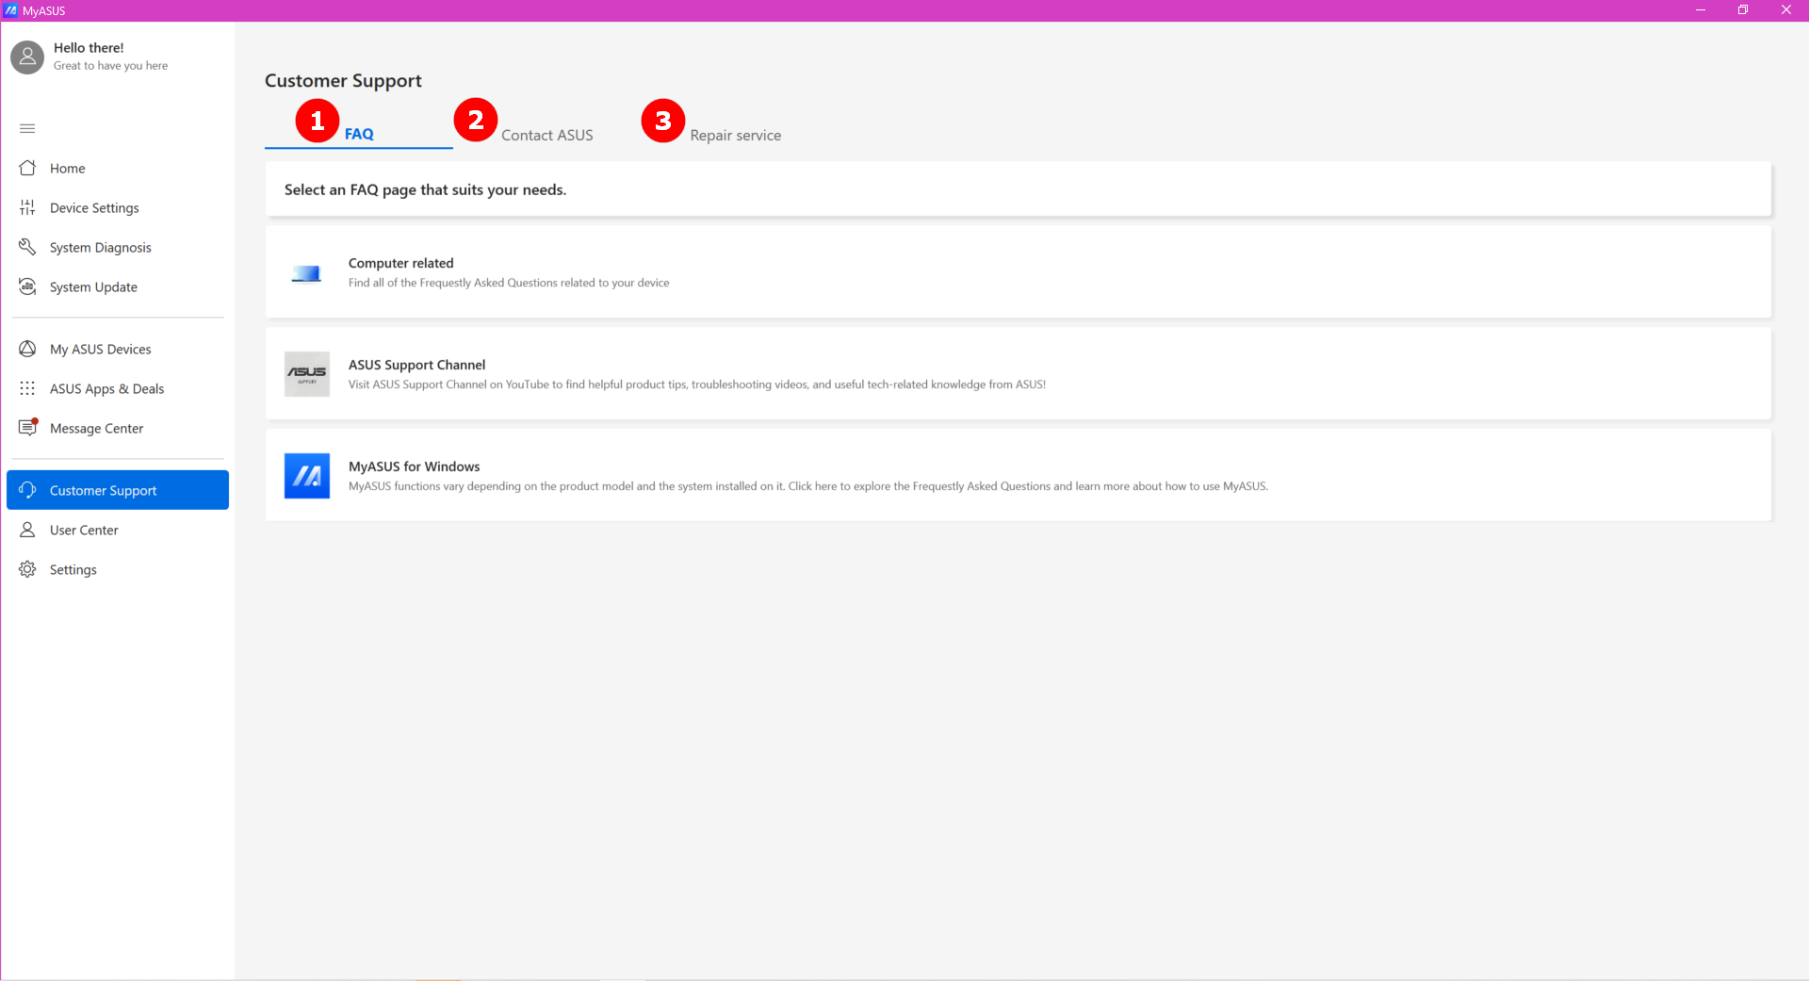This screenshot has width=1809, height=981.
Task: Click the laptop icon for Computer related
Action: pos(306,273)
